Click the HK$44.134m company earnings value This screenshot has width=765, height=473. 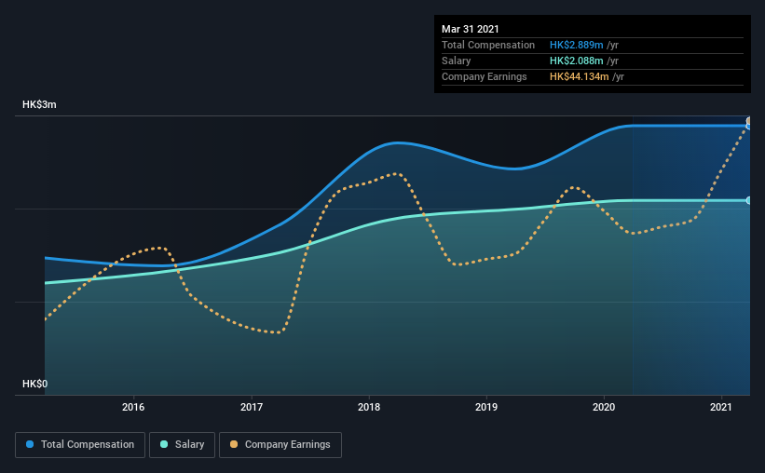pos(580,76)
